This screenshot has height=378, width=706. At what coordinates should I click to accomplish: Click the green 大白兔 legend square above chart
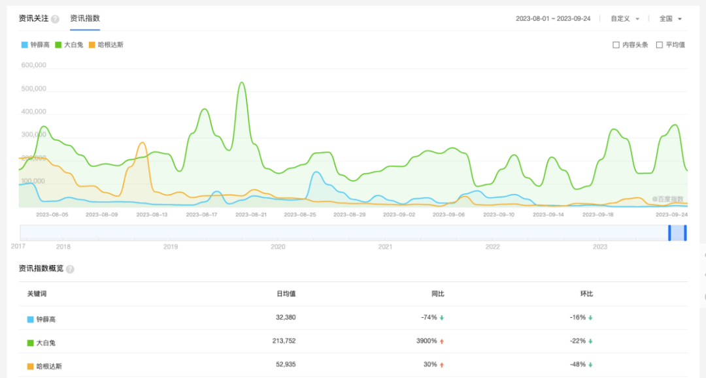click(x=58, y=45)
